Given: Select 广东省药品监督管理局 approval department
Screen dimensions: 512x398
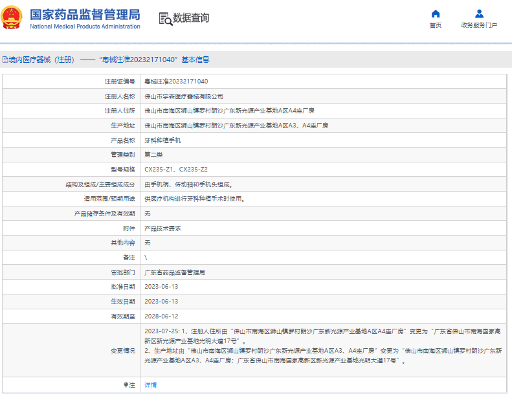Looking at the screenshot, I should (x=175, y=272).
